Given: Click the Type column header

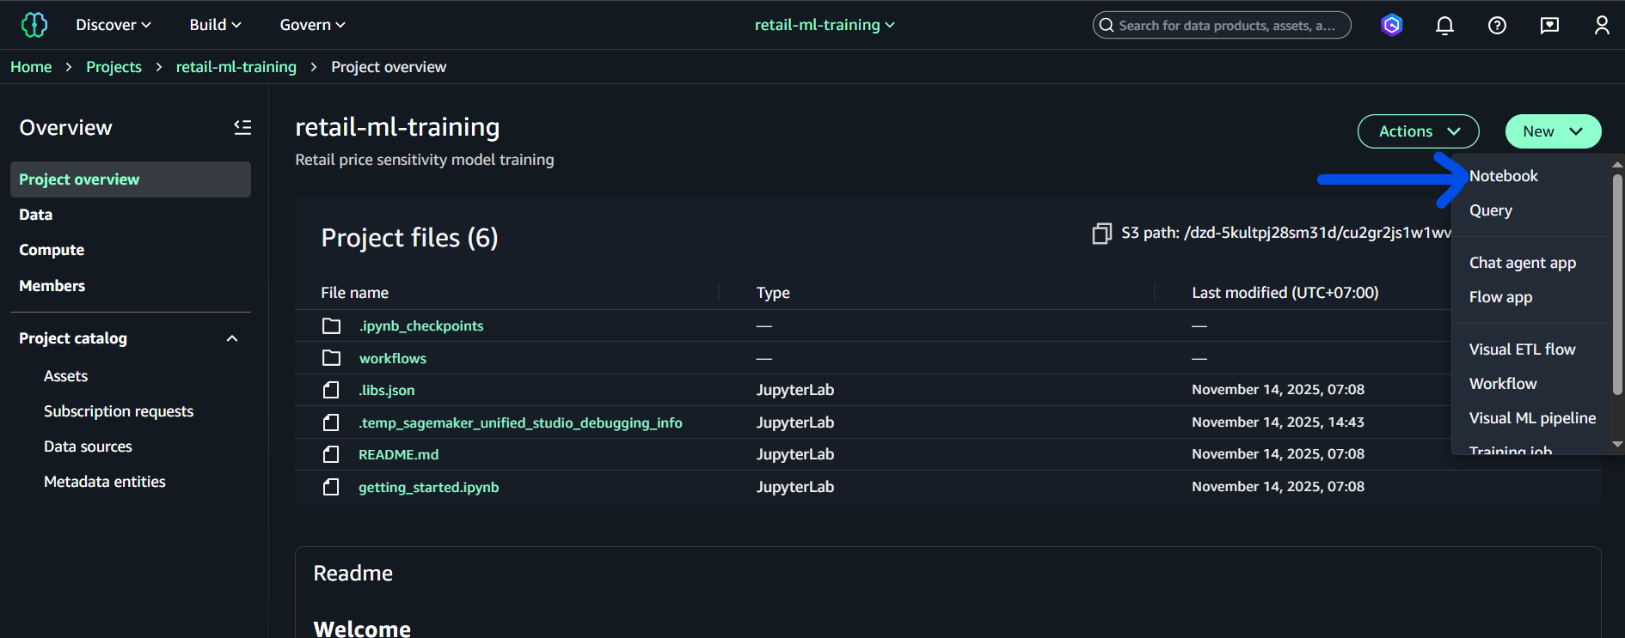Looking at the screenshot, I should [x=773, y=293].
